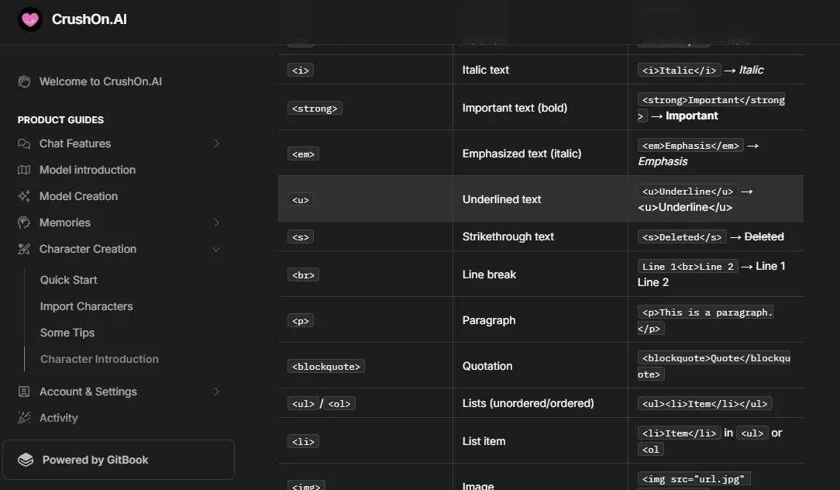Viewport: 840px width, 490px height.
Task: Expand the Account & Settings chevron
Action: pyautogui.click(x=216, y=392)
